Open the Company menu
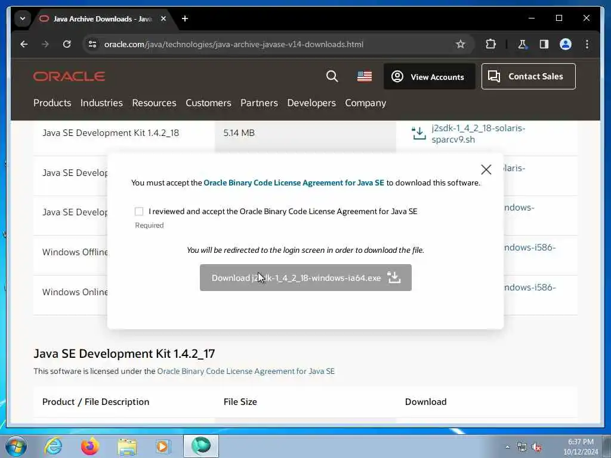611x458 pixels. pyautogui.click(x=366, y=103)
